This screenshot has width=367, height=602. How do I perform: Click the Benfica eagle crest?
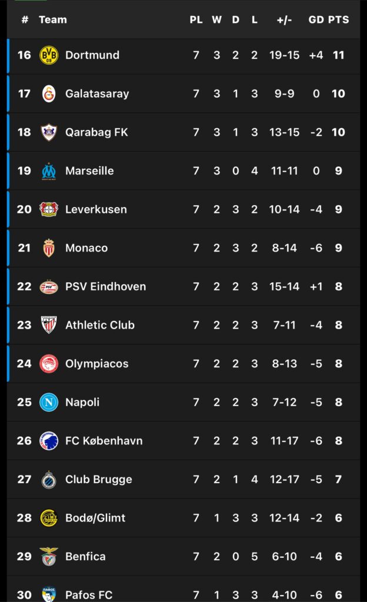[x=49, y=556]
